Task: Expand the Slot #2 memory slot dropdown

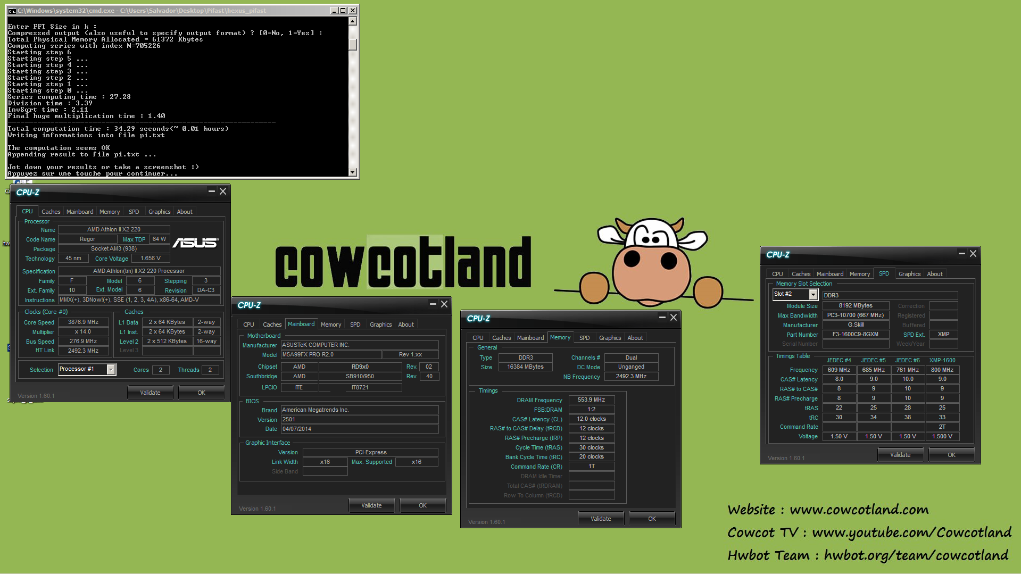Action: [x=813, y=294]
